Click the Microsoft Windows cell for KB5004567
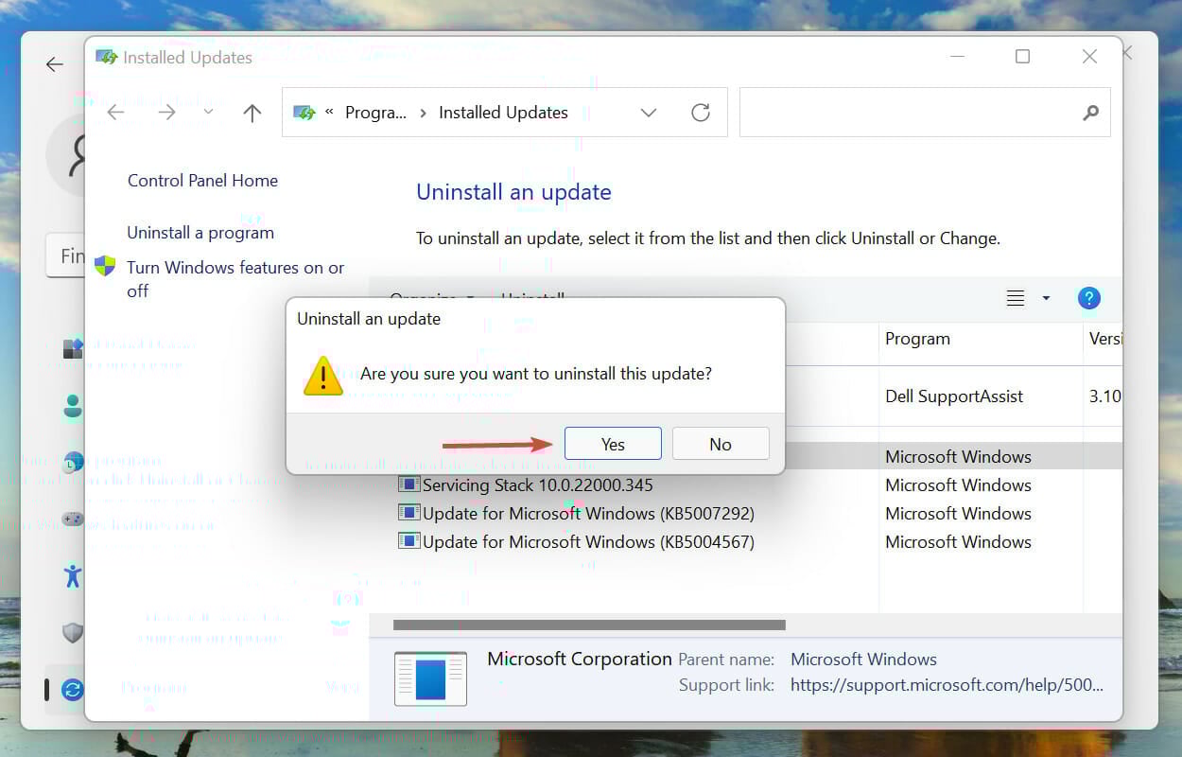 point(958,542)
